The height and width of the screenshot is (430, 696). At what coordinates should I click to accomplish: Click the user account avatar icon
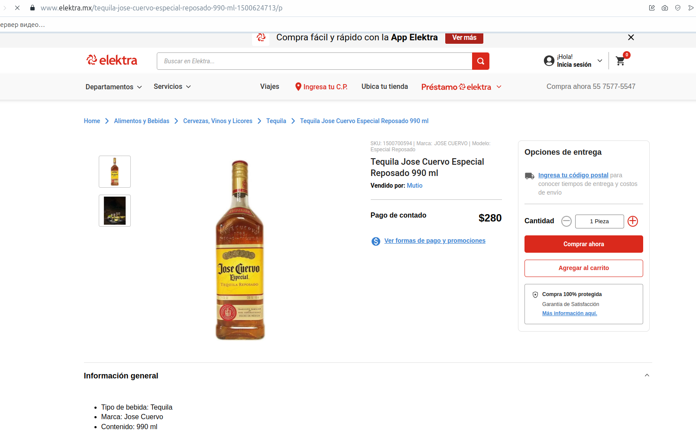(x=549, y=61)
